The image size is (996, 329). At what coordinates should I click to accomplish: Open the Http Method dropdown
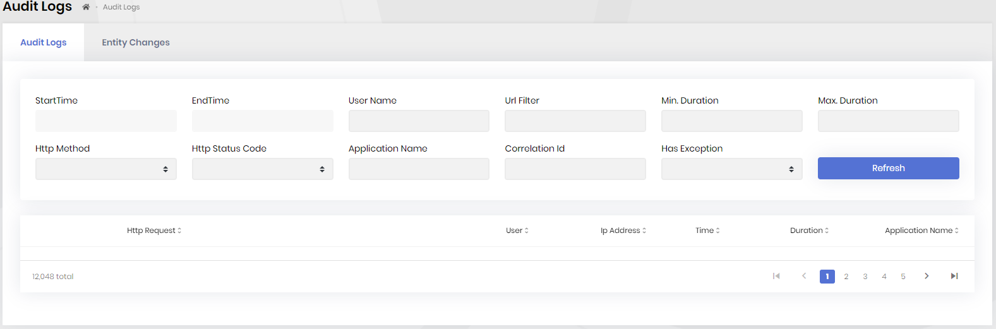[106, 169]
